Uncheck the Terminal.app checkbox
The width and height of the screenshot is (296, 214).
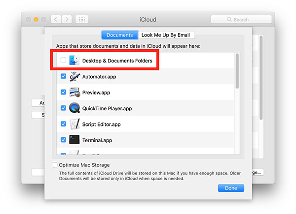63,140
